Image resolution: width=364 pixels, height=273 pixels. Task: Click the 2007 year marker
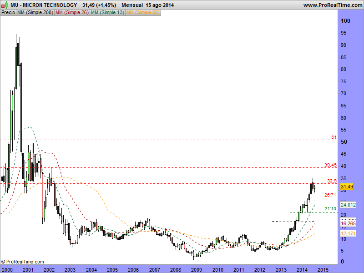(x=154, y=270)
